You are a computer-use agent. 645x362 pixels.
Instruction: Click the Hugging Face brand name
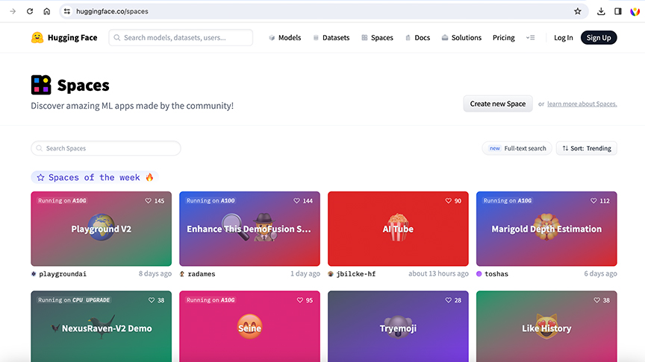(x=72, y=38)
